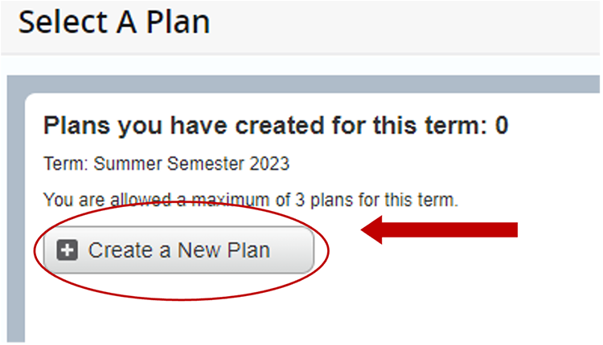Click the Create a New Plan button
Screen dimensions: 603x345
tap(178, 250)
